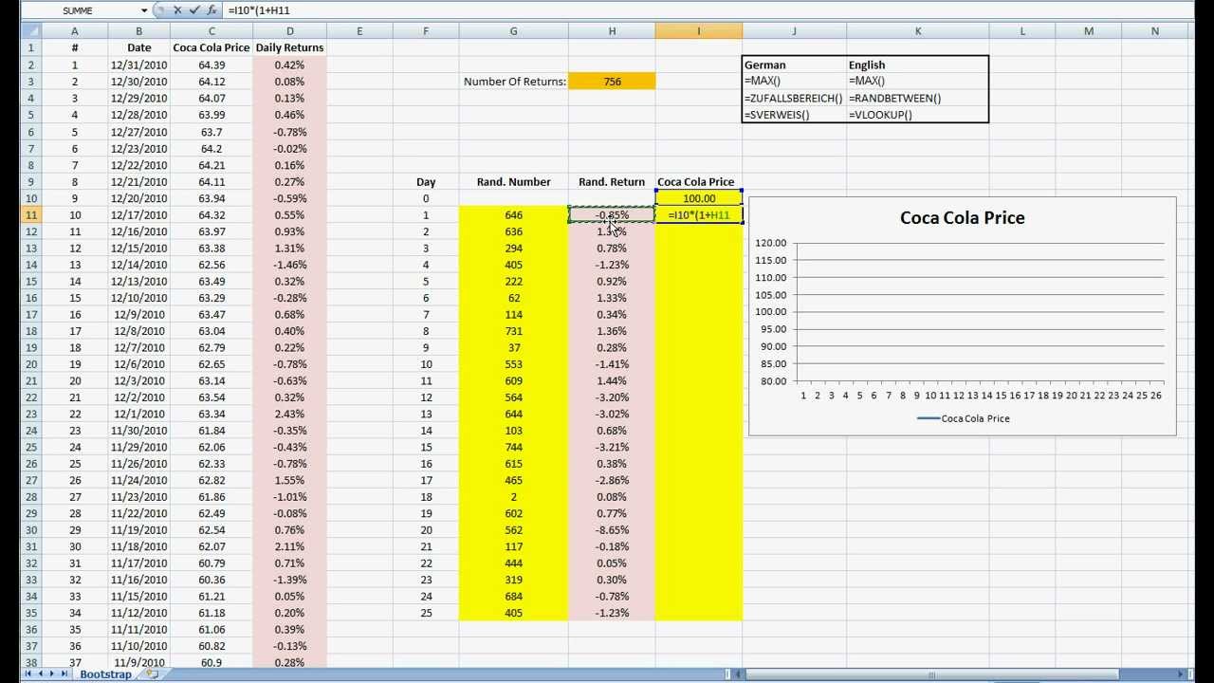Go to the next sheet with tab arrow
1214x683 pixels.
pyautogui.click(x=52, y=674)
